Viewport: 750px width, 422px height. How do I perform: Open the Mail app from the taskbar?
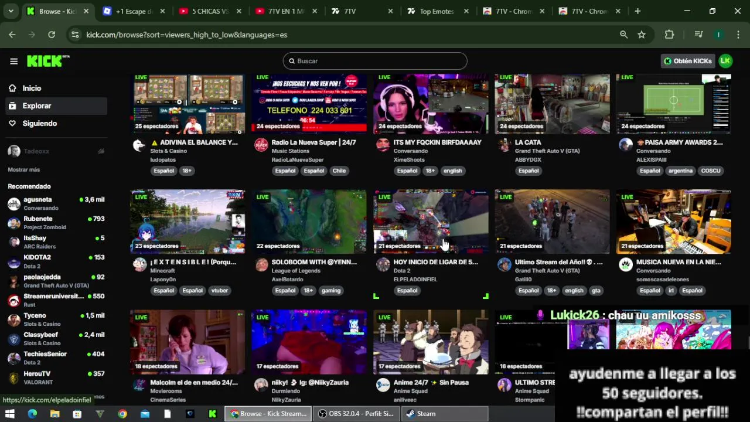point(145,414)
